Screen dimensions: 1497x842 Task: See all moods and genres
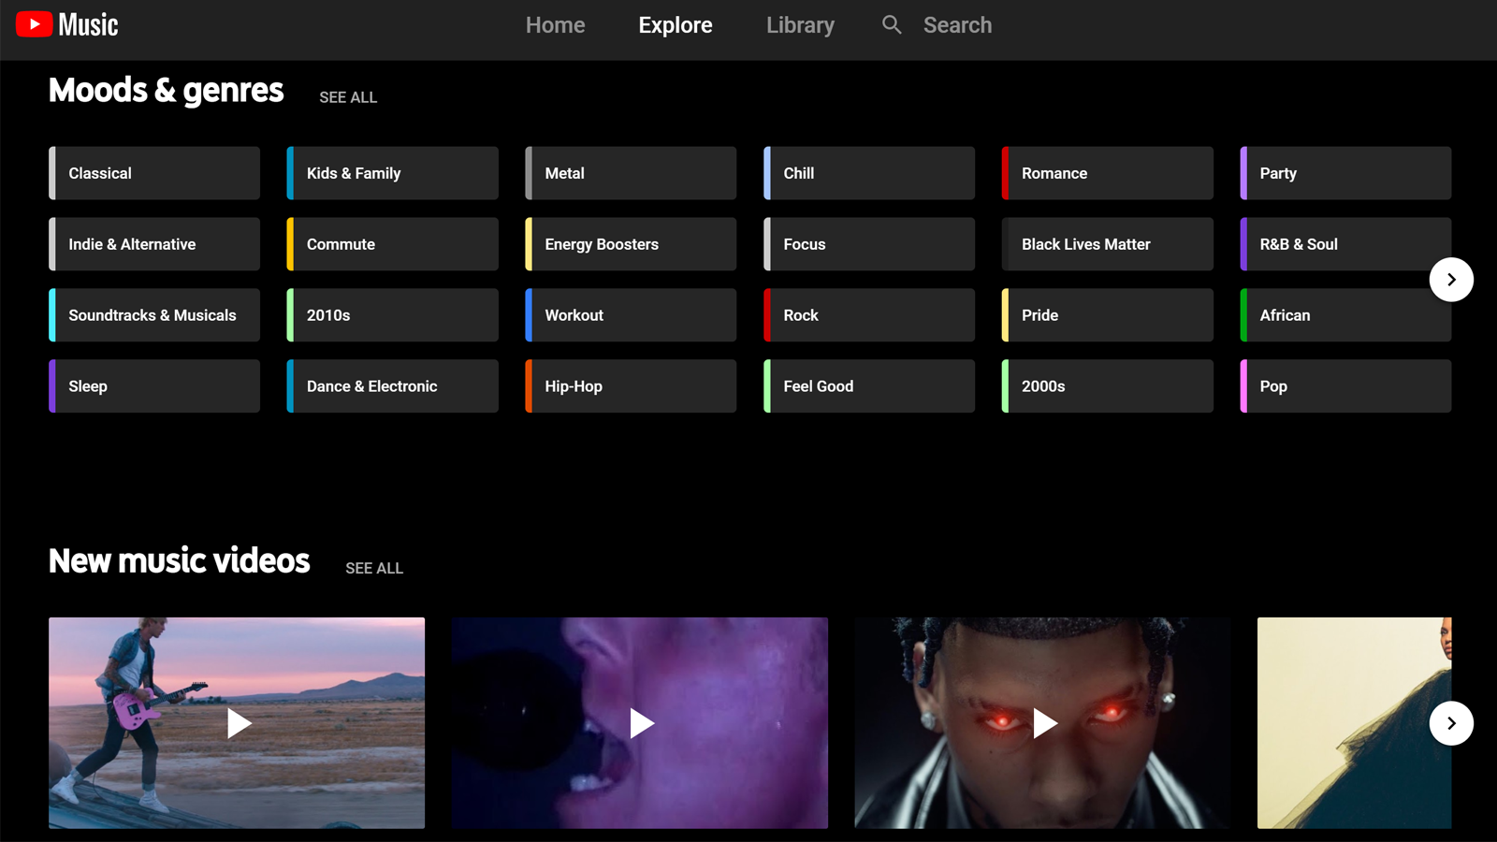[348, 97]
